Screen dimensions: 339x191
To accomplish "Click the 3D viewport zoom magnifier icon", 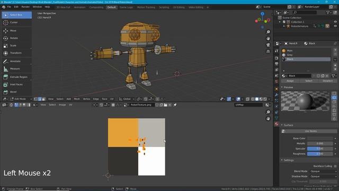I will [268, 32].
